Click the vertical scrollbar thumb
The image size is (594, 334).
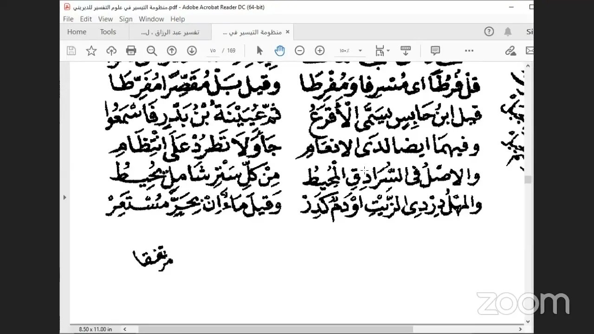[528, 180]
